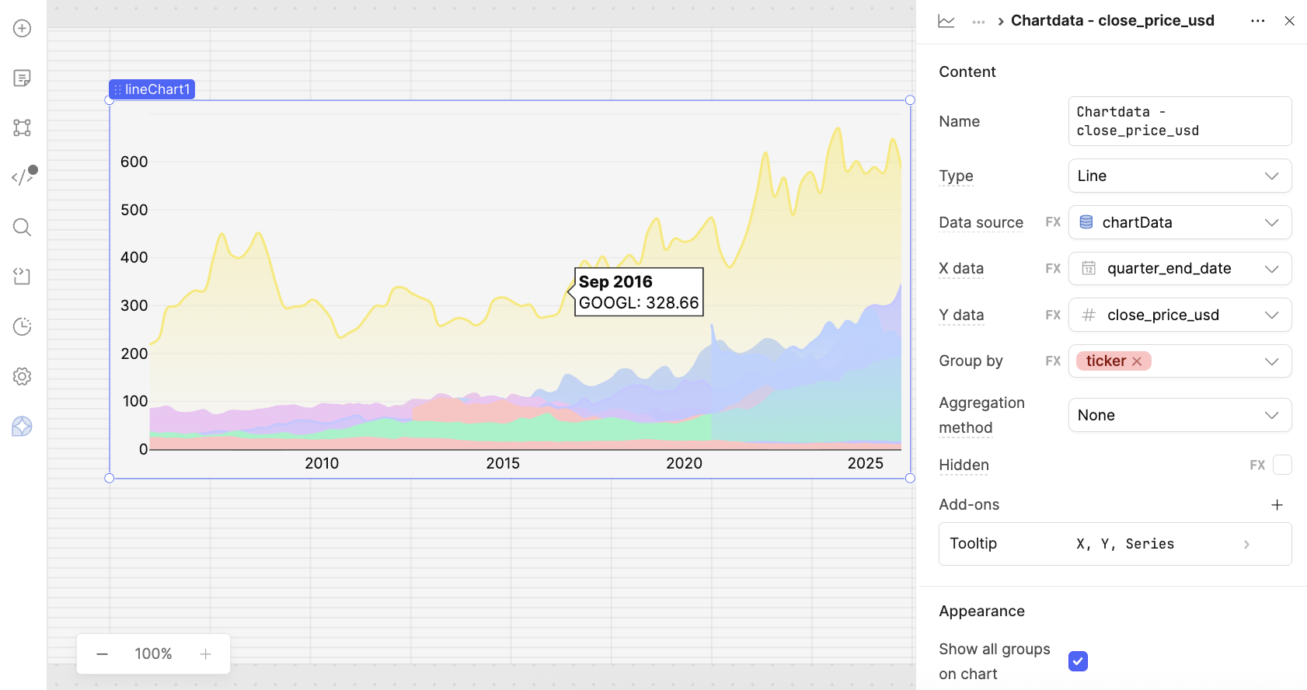1307x690 pixels.
Task: Toggle FX mode for Data source
Action: coord(1053,222)
